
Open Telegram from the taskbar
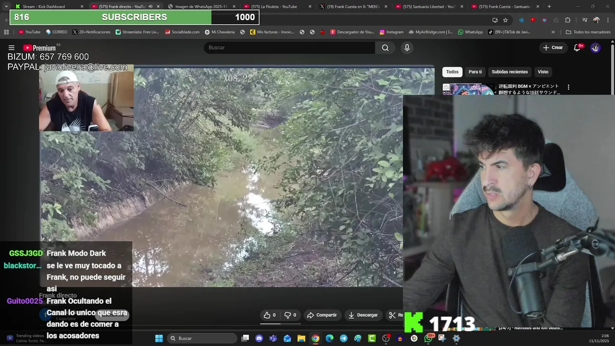(x=344, y=338)
